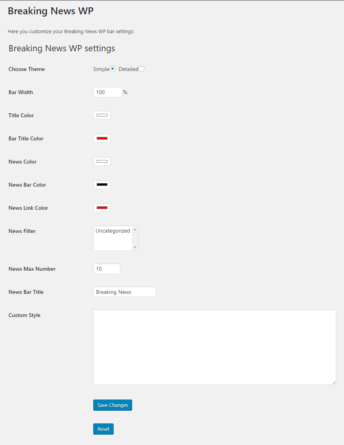This screenshot has height=445, width=344.
Task: Open the News Color picker swatch
Action: [102, 162]
